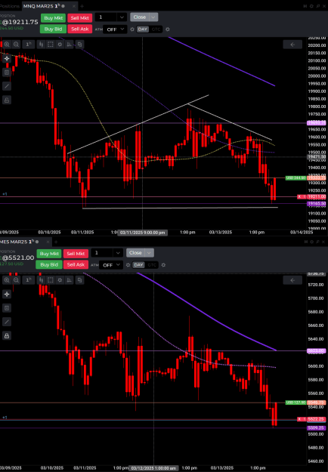Switch MES order to GTC
The height and width of the screenshot is (472, 328).
pyautogui.click(x=152, y=265)
